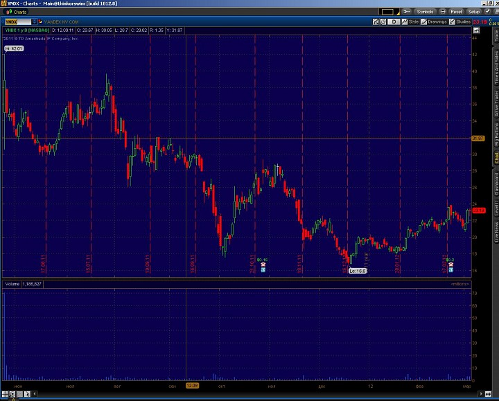The image size is (499, 401).
Task: Click the grid layout icon at bottom left
Action: point(5,394)
